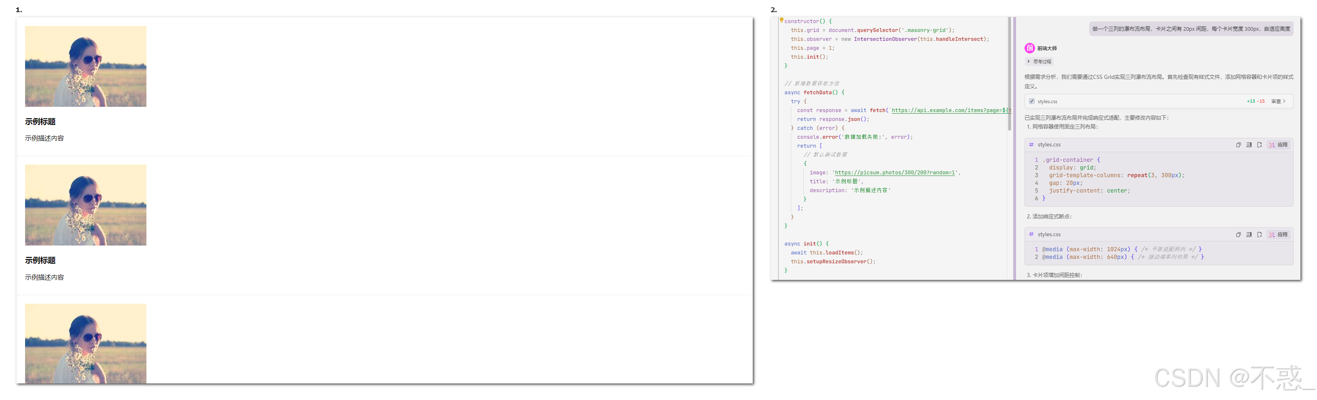Click the title: '示例标题' code line
The image size is (1317, 400).
click(x=837, y=182)
